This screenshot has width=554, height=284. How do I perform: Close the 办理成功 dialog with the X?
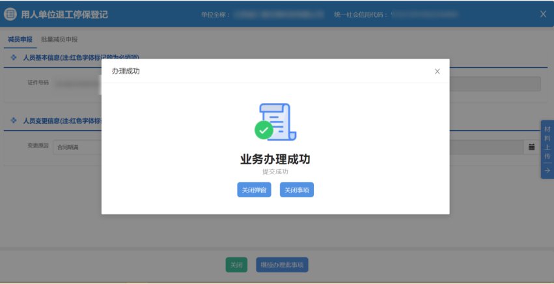pyautogui.click(x=437, y=72)
